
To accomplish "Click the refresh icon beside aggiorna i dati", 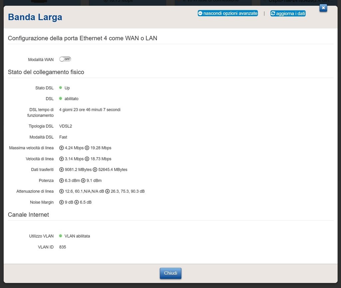I will [273, 13].
